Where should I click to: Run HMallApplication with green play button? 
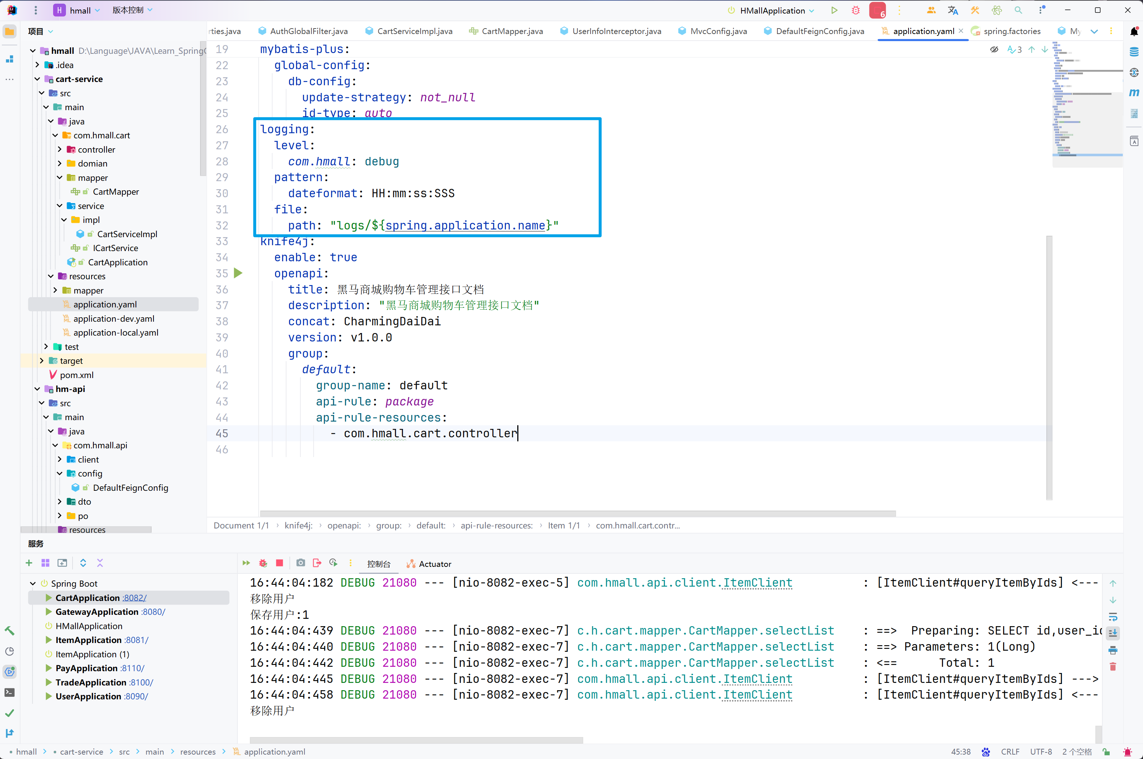tap(834, 10)
